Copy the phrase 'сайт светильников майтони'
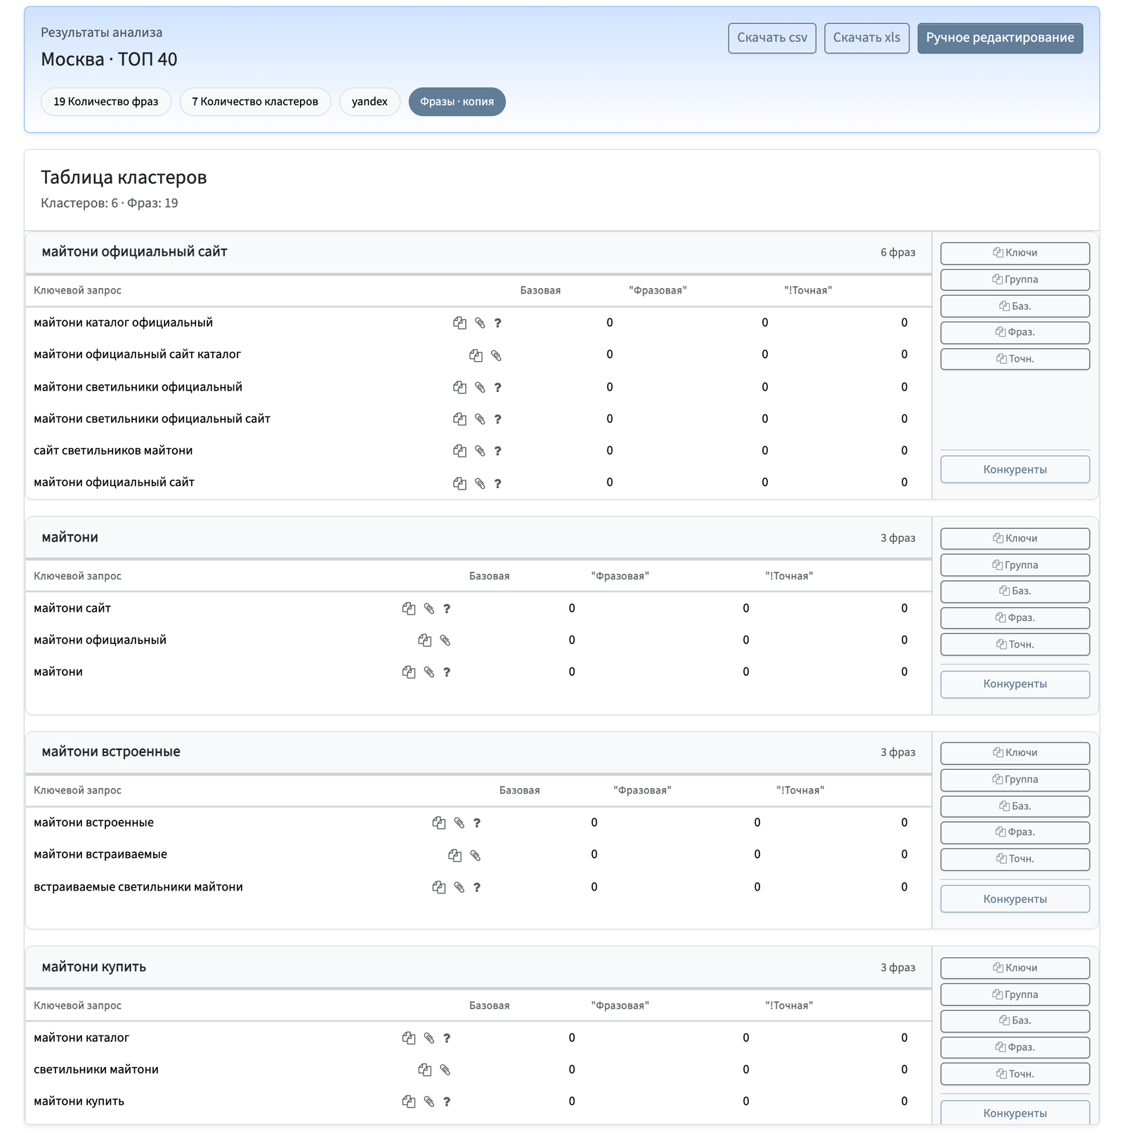 459,451
